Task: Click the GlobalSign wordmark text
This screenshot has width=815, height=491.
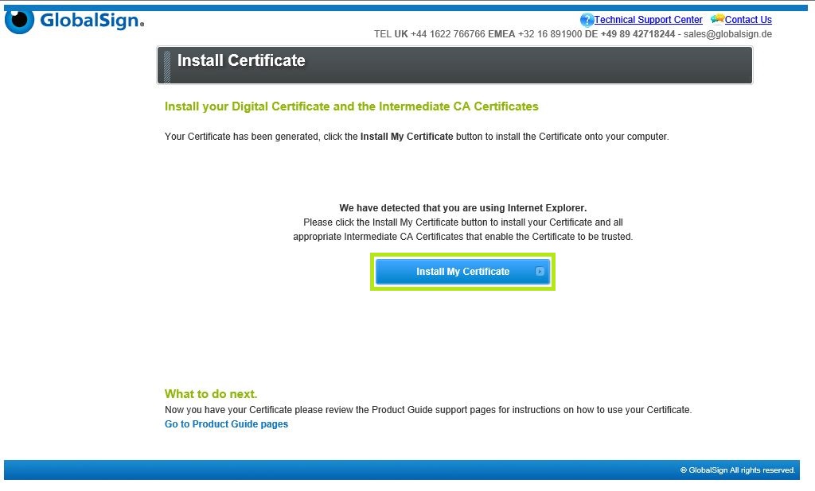Action: (92, 21)
